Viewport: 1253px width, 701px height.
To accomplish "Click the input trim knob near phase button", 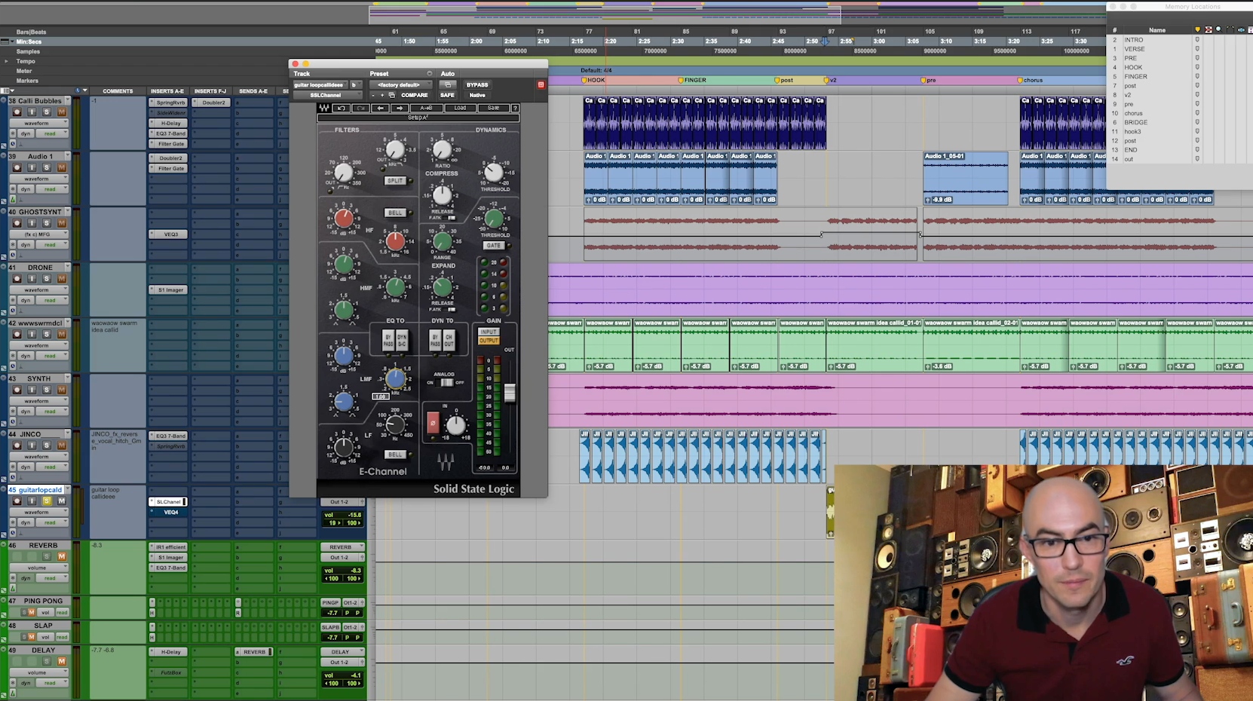I will (x=456, y=425).
